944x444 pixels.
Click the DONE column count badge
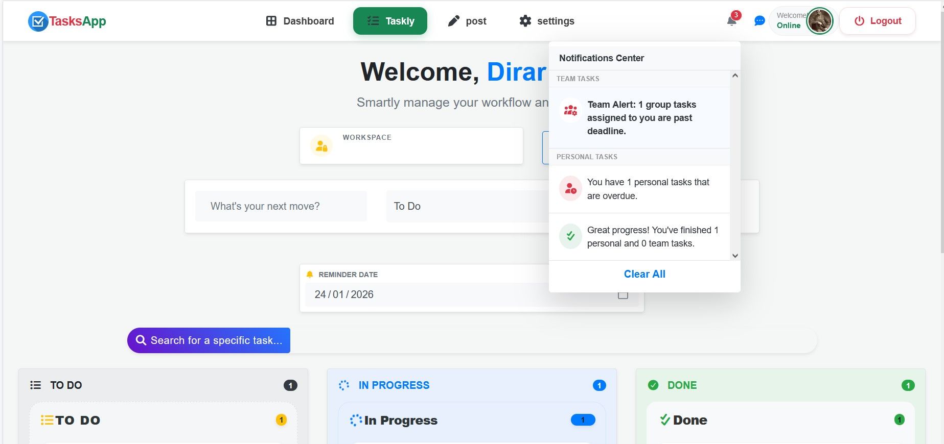point(908,385)
